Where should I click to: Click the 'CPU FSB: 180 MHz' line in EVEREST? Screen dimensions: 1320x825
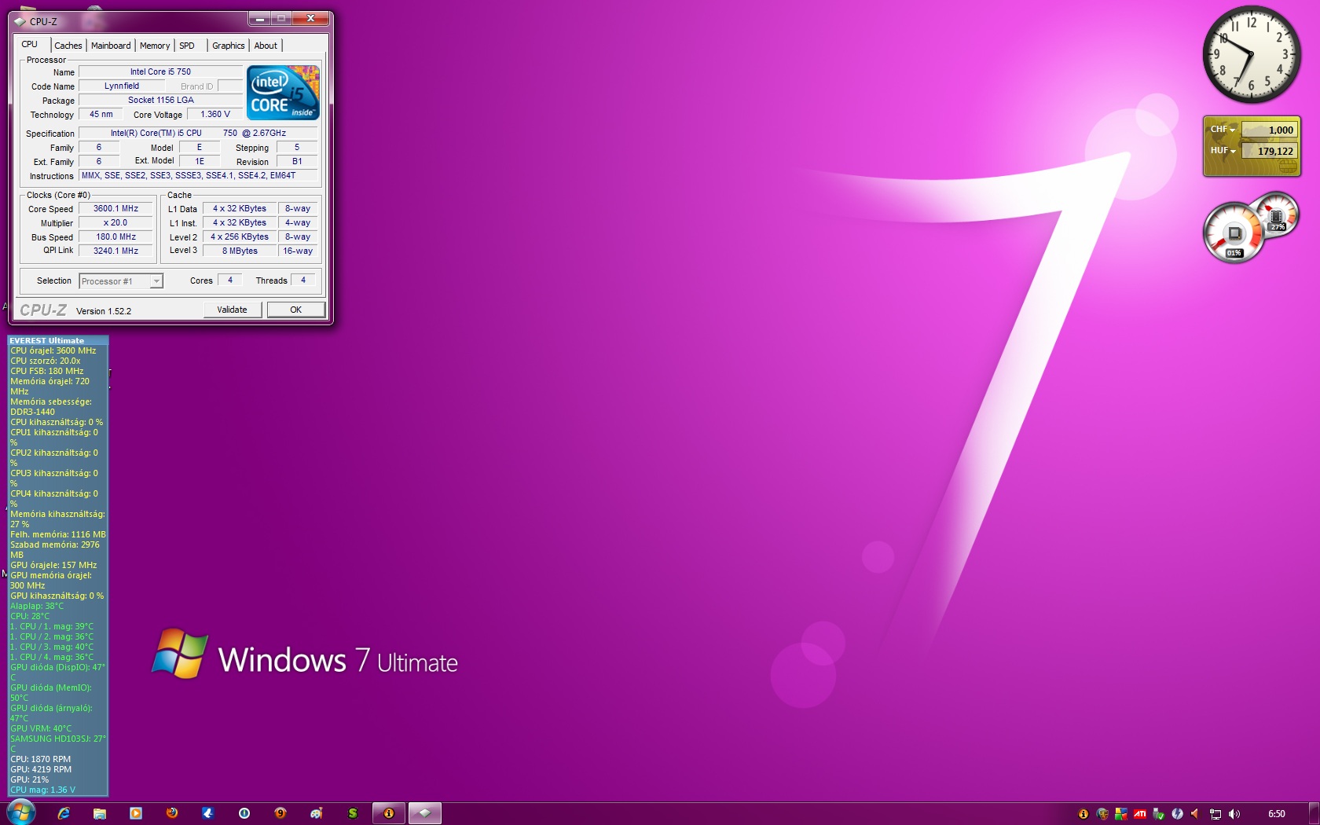47,371
